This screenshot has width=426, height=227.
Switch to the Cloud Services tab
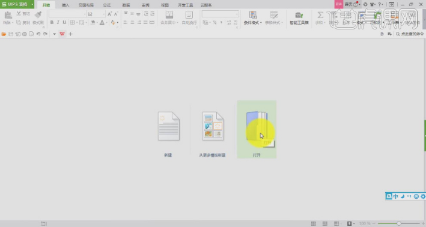(x=206, y=5)
